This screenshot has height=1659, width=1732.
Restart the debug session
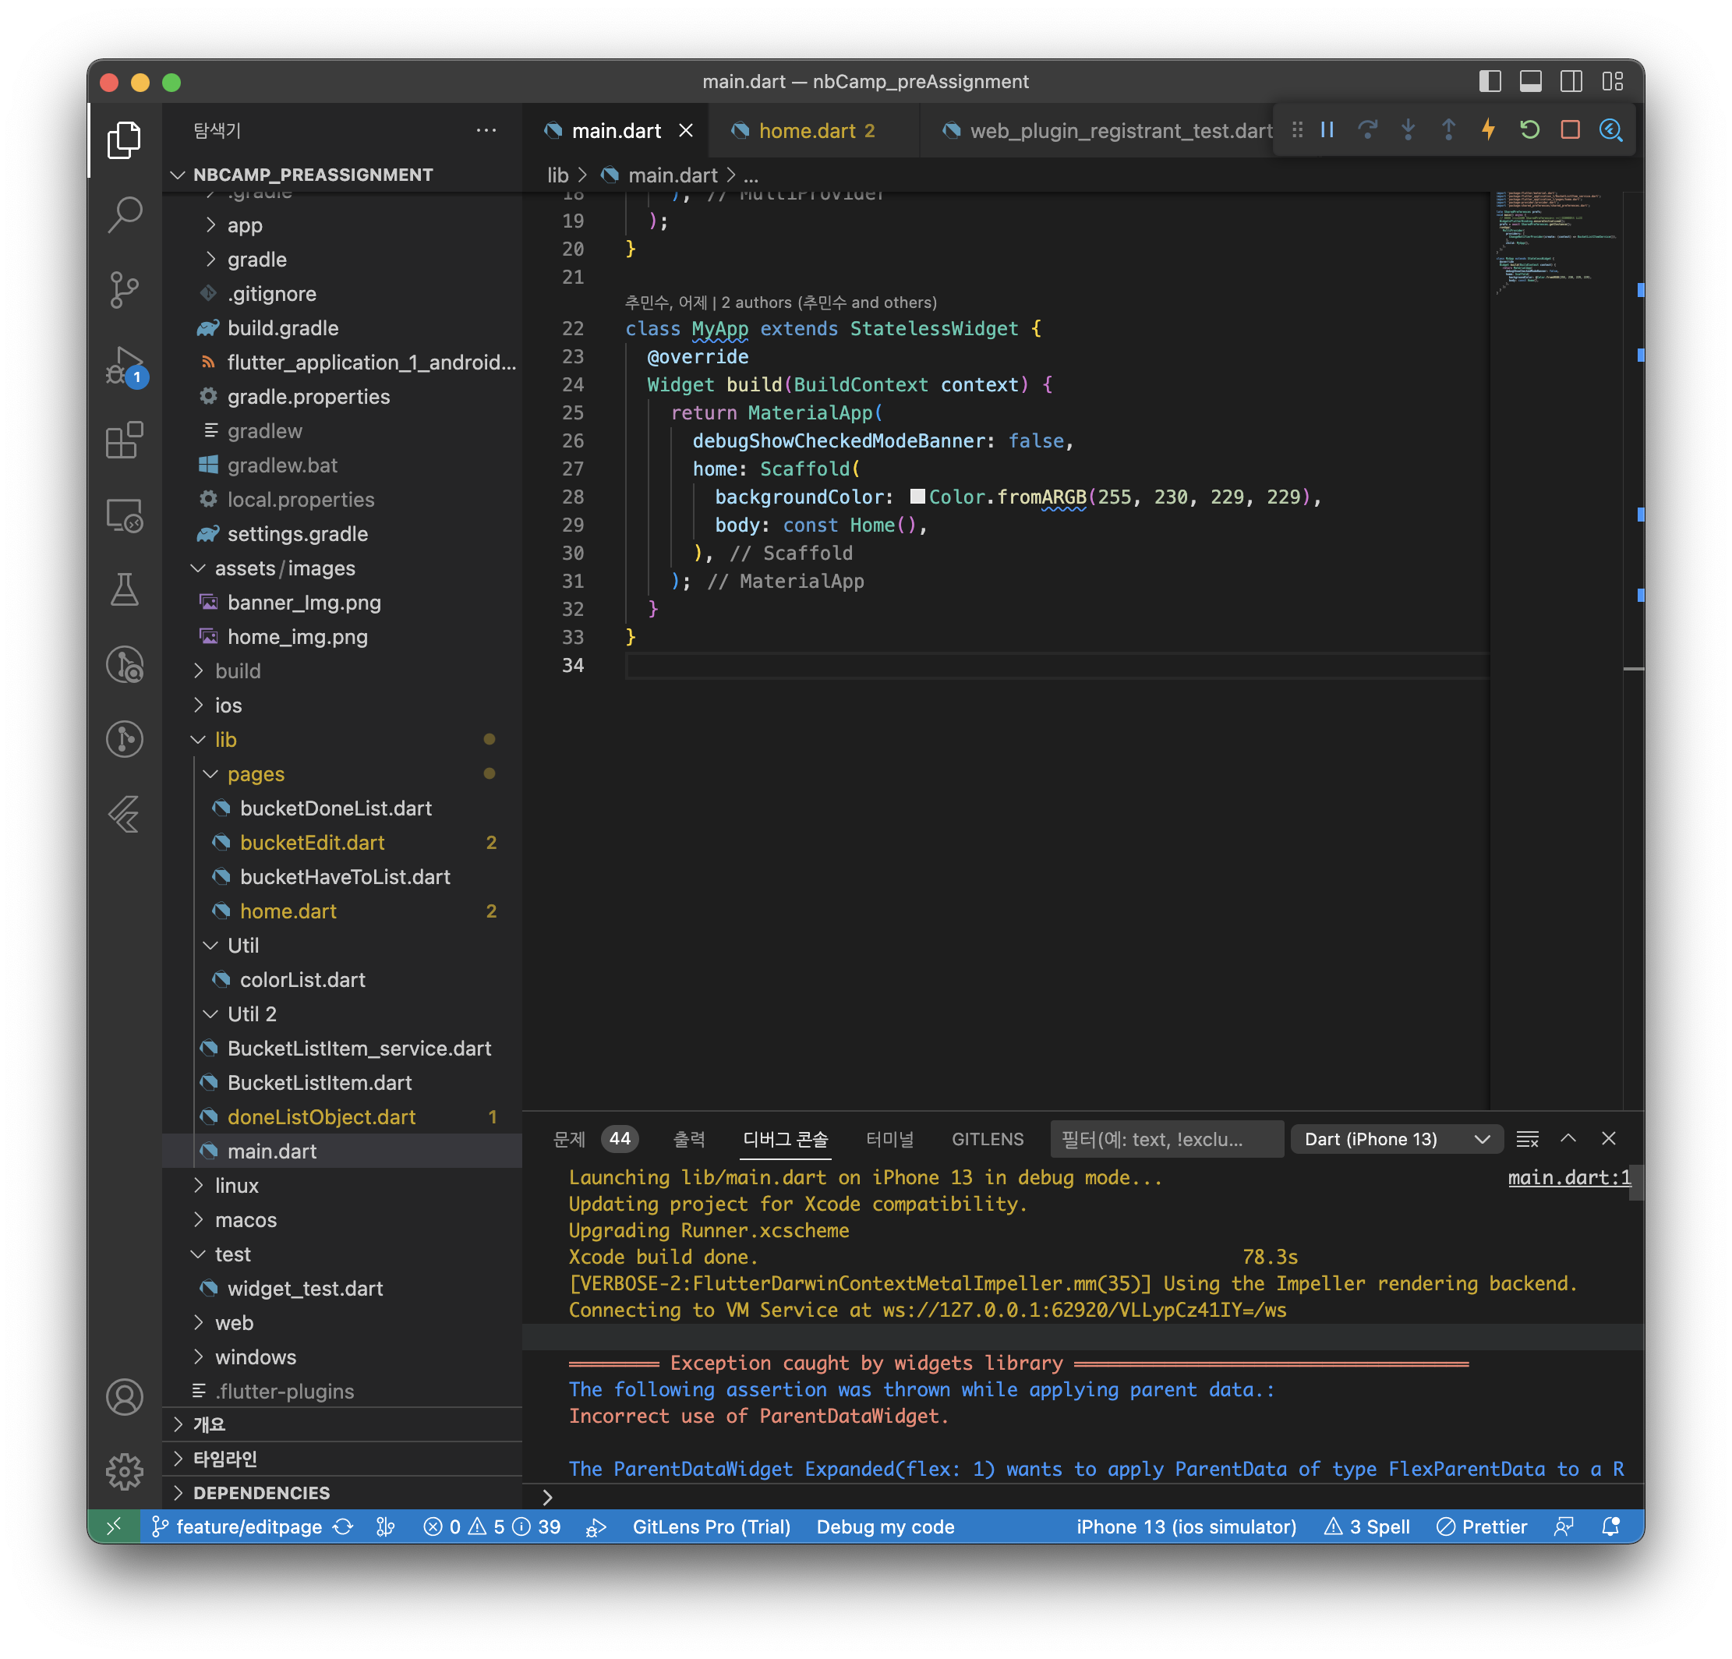[1529, 130]
